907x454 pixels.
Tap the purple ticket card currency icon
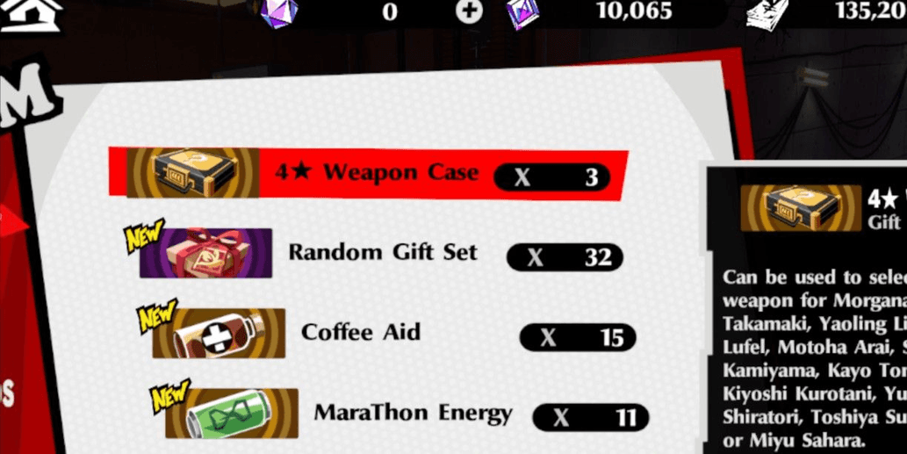523,12
